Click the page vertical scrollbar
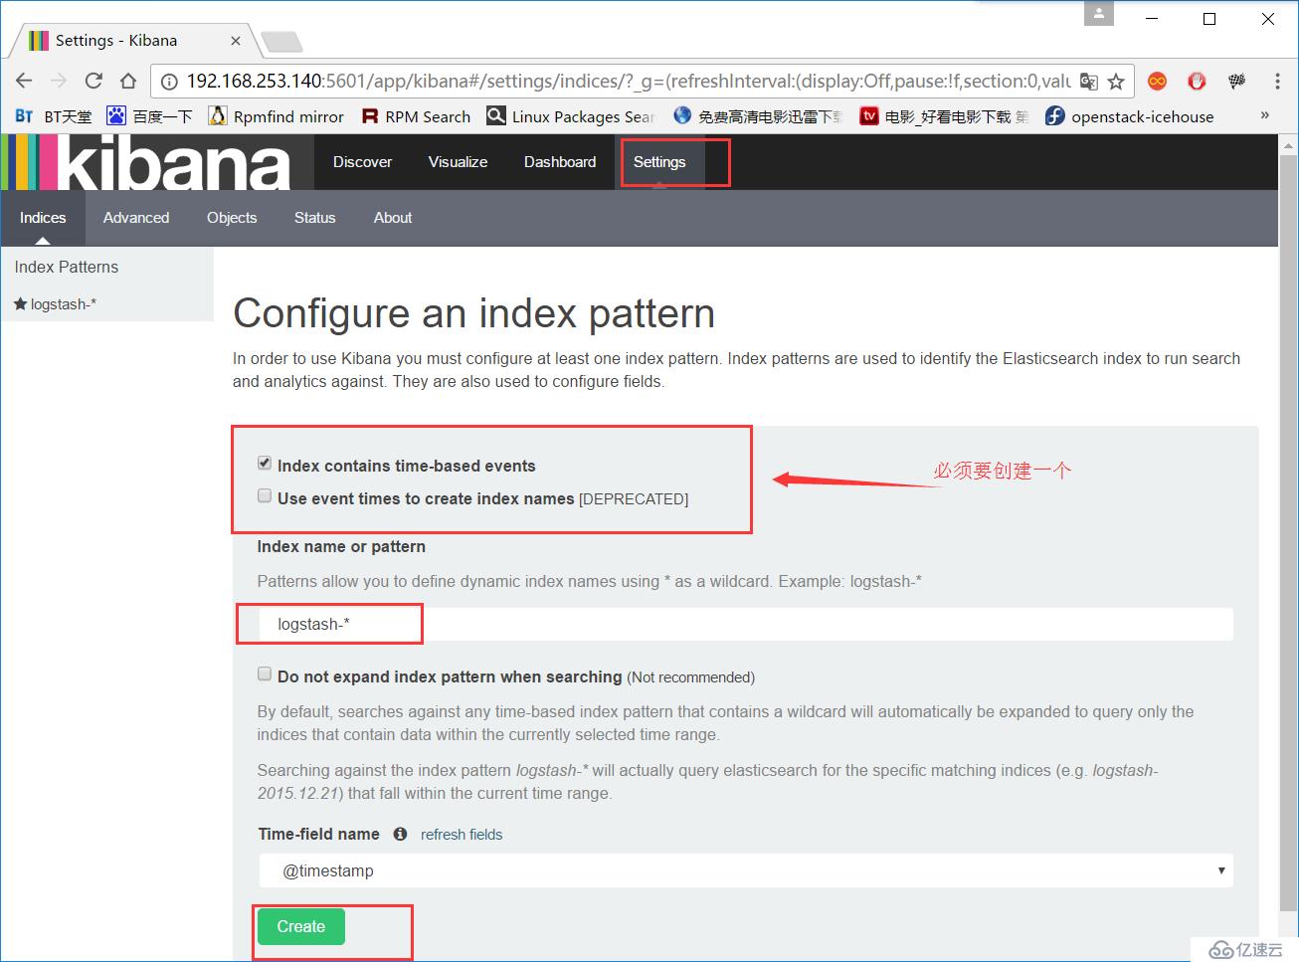The height and width of the screenshot is (962, 1299). coord(1288,532)
